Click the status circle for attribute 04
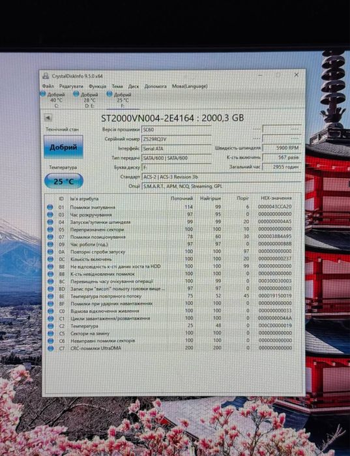The image size is (350, 456). [x=50, y=222]
